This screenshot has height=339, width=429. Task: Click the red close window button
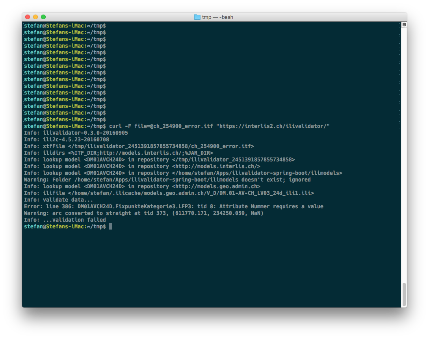pyautogui.click(x=28, y=17)
